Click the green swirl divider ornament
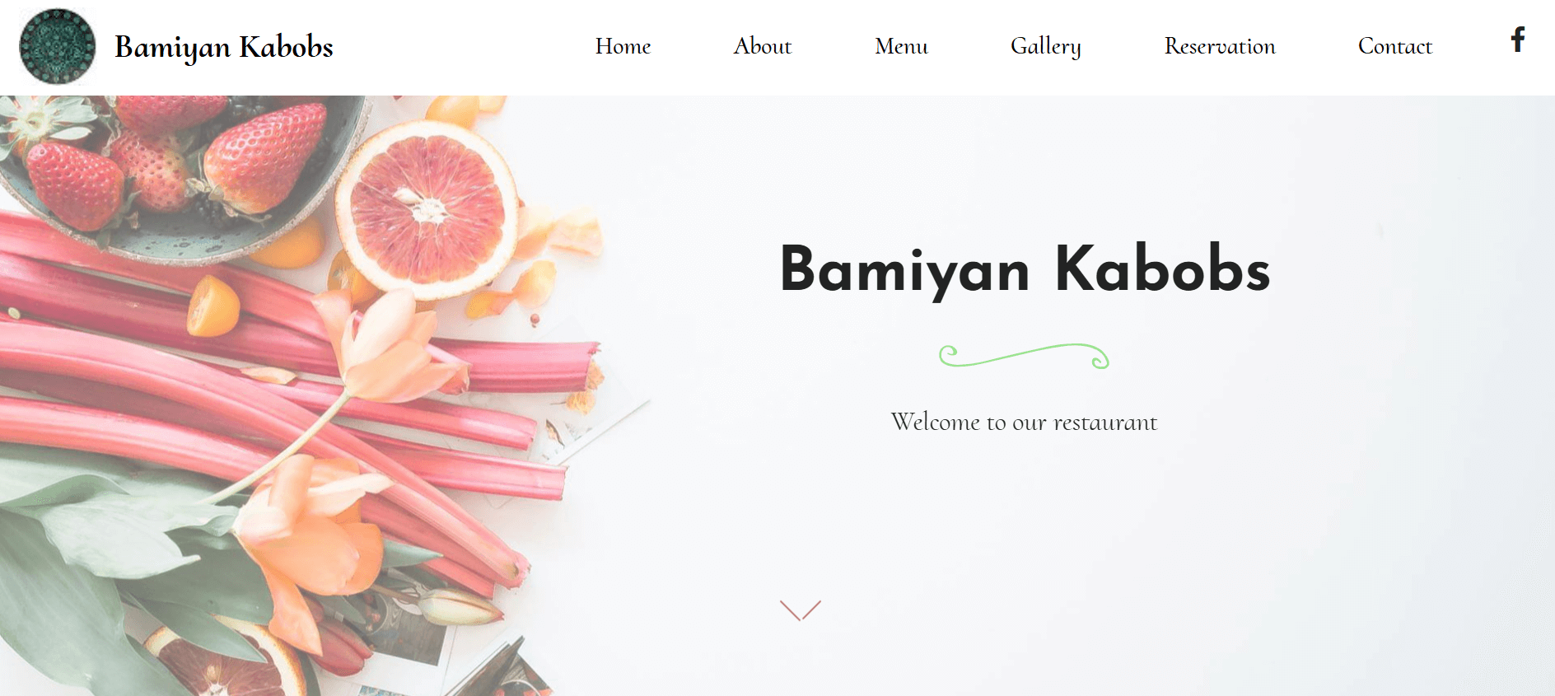 click(1024, 356)
